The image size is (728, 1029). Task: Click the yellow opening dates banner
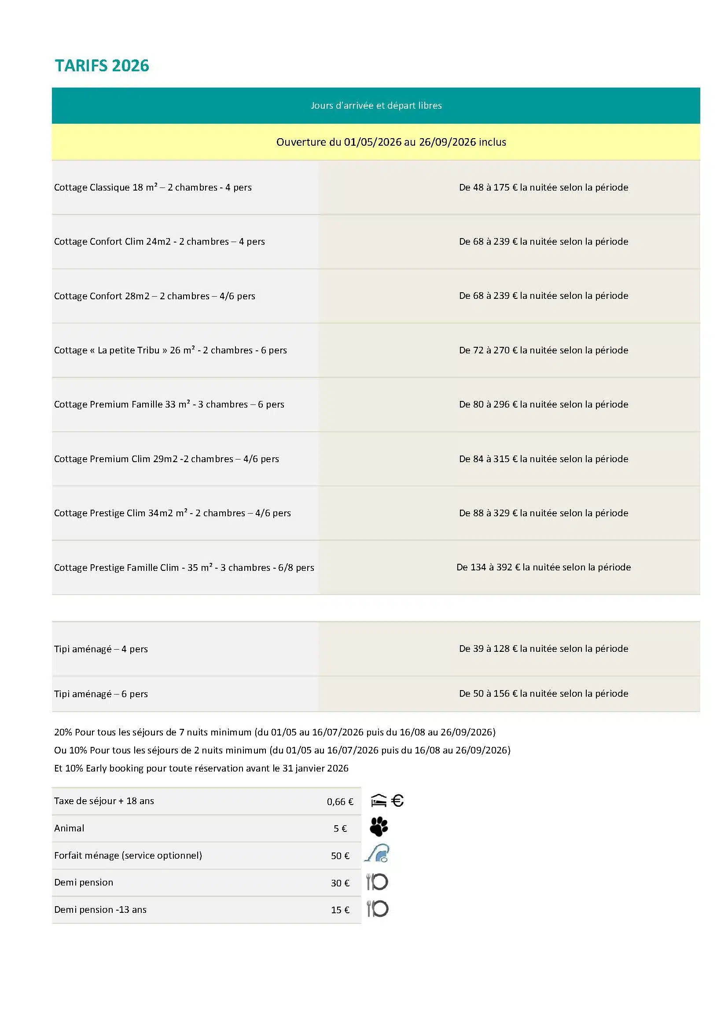[x=391, y=142]
